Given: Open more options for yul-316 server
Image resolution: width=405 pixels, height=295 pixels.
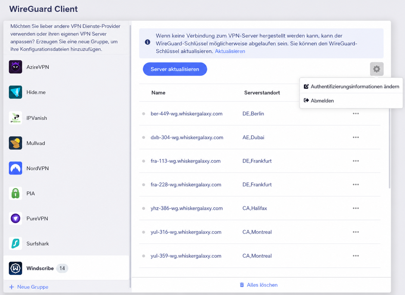Looking at the screenshot, I should coord(356,232).
